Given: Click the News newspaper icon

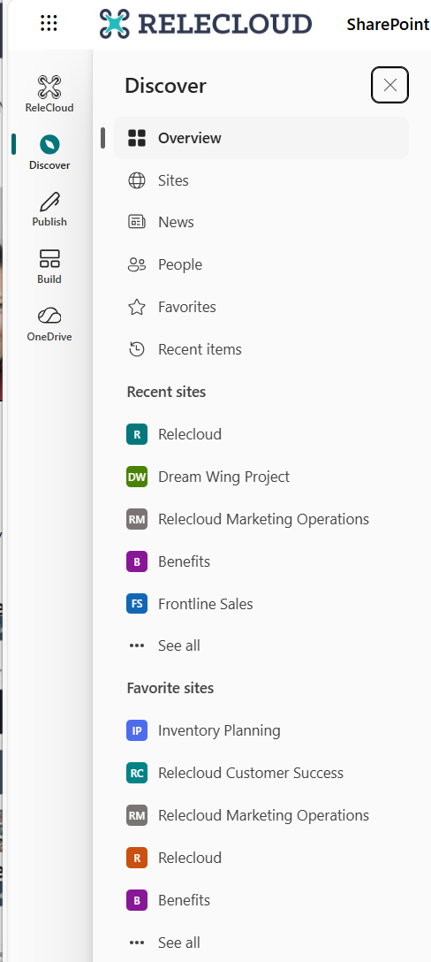Looking at the screenshot, I should point(137,222).
